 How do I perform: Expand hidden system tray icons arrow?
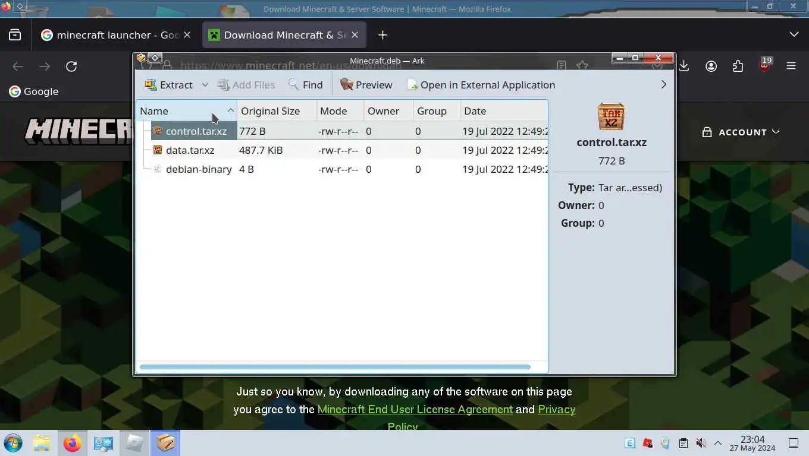tap(718, 443)
